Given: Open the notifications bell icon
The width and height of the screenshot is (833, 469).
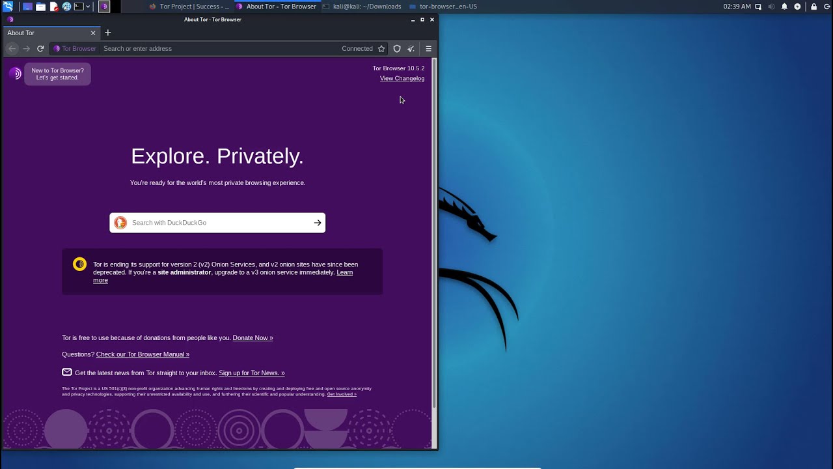Looking at the screenshot, I should [784, 7].
